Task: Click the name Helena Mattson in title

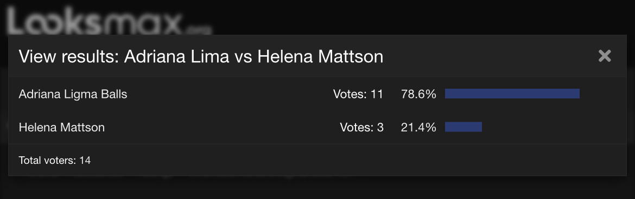Action: [320, 57]
